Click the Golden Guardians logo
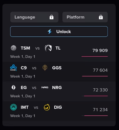119x130 pixels. coord(45,68)
